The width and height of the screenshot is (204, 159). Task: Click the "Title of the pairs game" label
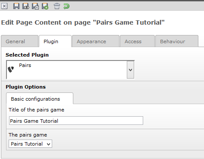click(x=36, y=110)
